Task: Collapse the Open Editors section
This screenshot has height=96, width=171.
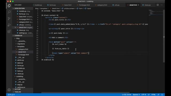Action: pos(23,8)
